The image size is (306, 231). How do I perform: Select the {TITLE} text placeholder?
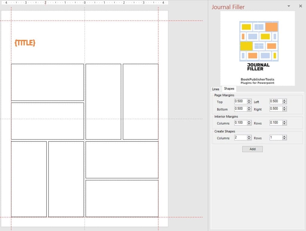(25, 43)
